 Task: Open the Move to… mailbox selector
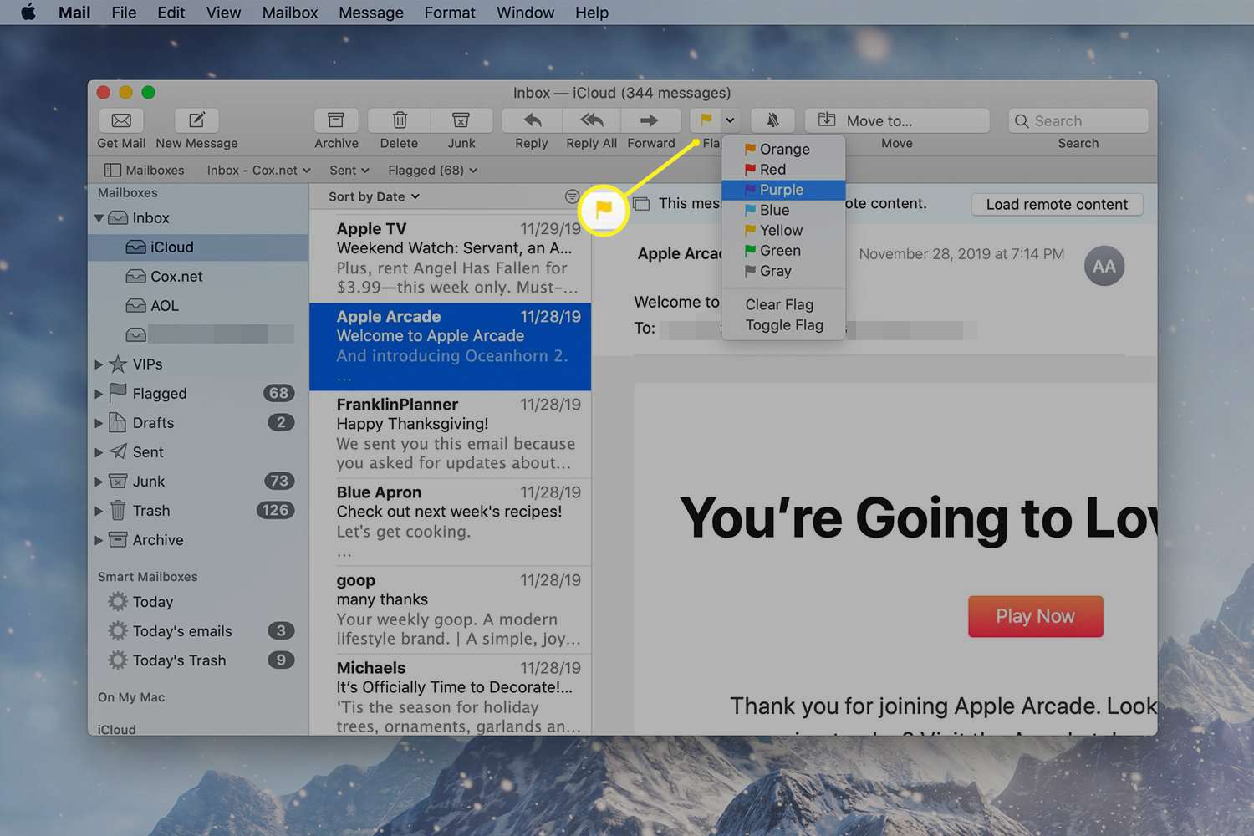click(897, 120)
